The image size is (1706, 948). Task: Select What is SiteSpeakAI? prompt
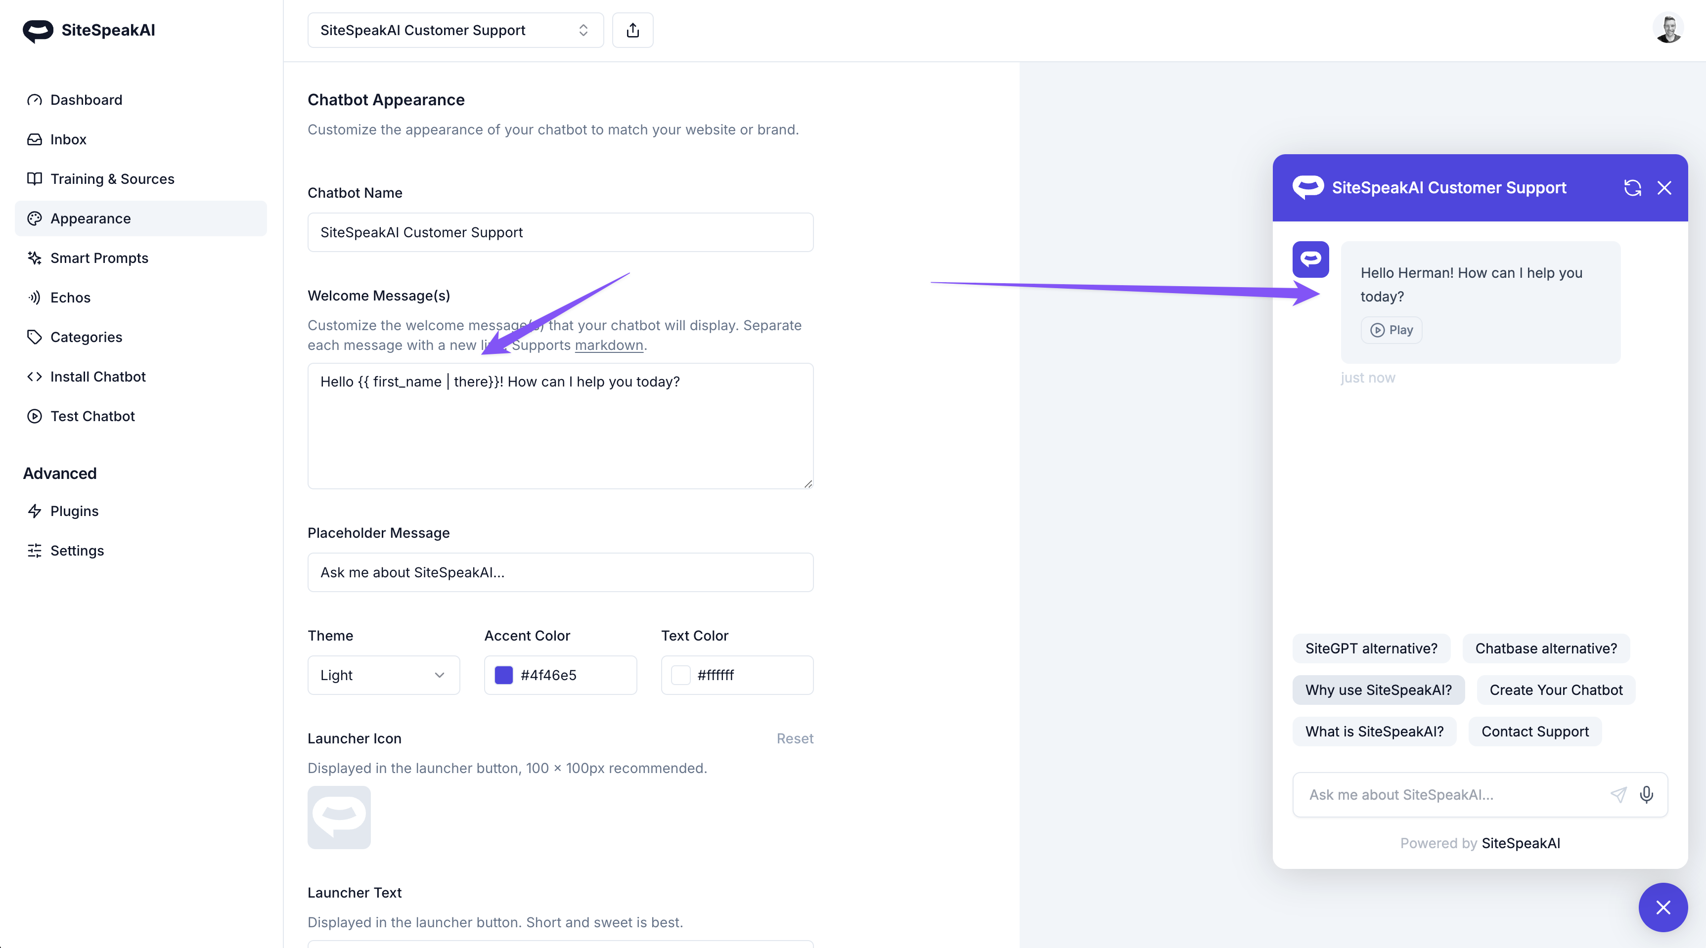[x=1374, y=732]
